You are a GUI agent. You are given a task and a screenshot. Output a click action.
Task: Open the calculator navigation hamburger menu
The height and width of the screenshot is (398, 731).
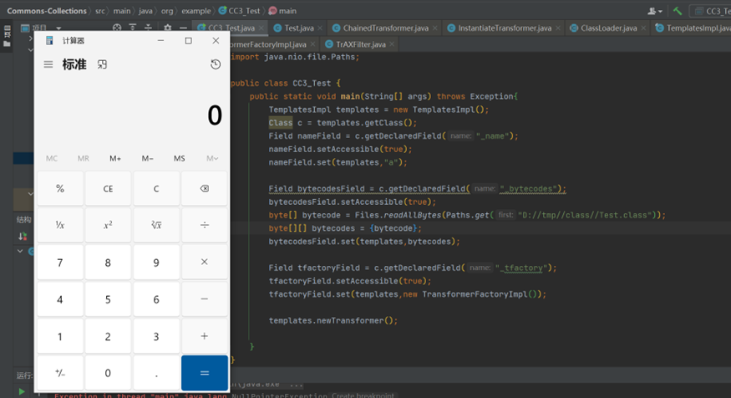pos(48,64)
